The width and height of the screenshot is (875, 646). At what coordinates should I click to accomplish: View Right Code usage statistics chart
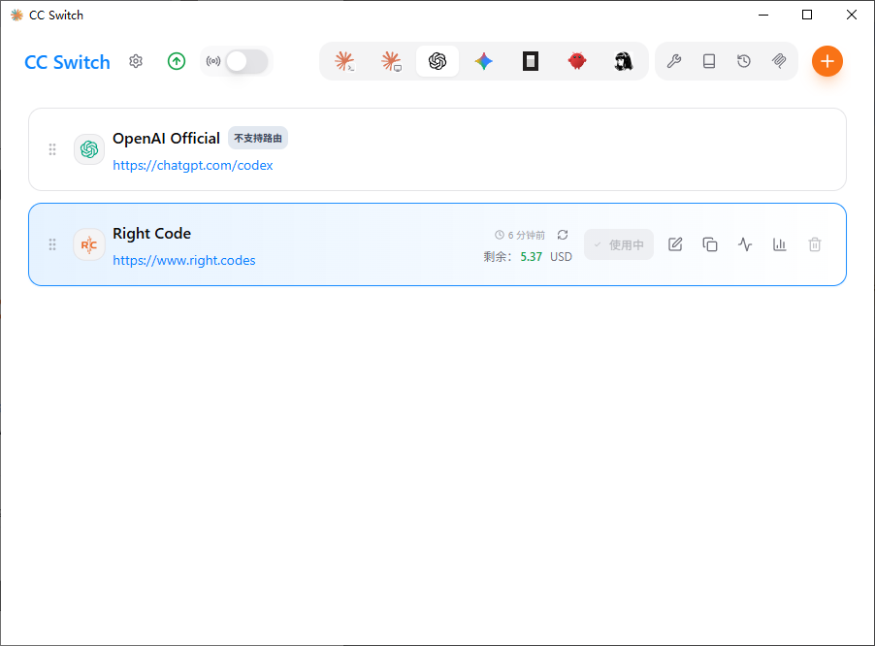pos(780,244)
